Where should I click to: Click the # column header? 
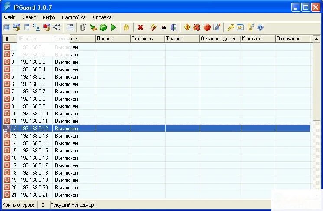pos(10,39)
